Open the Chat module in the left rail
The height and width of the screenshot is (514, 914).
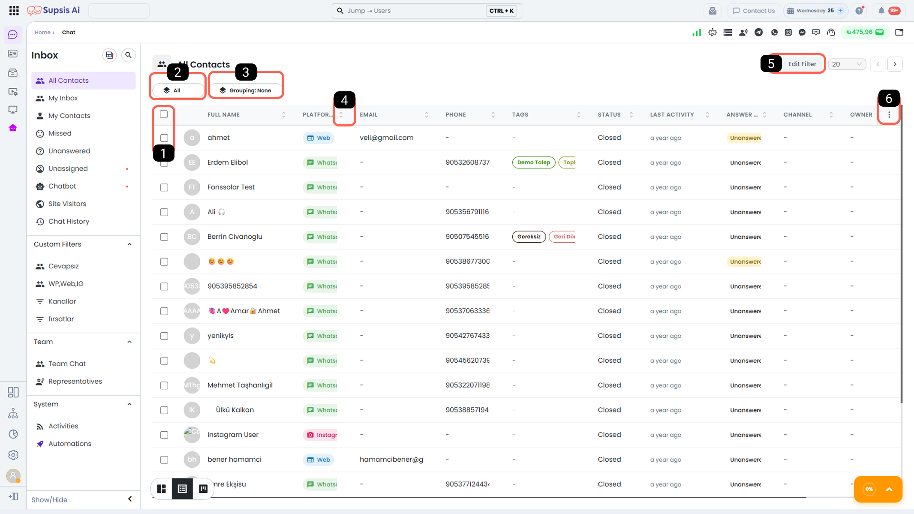(x=13, y=35)
